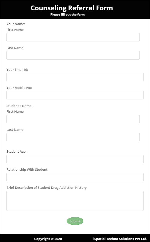Screen dimensions: 150x242
Task: Select the Your Email Id input box
Action: [x=75, y=77]
